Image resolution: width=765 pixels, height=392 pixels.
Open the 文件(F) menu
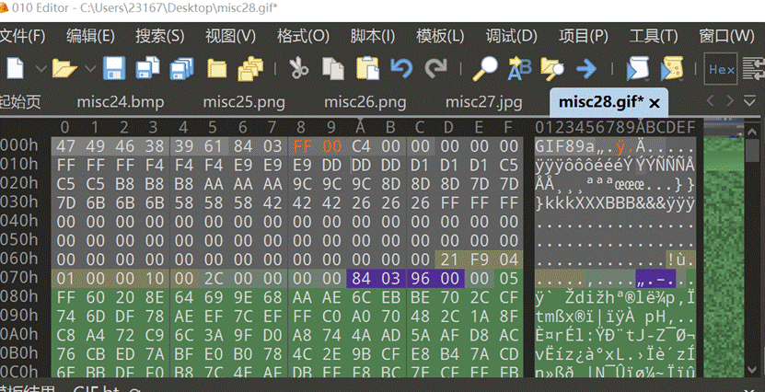[22, 36]
